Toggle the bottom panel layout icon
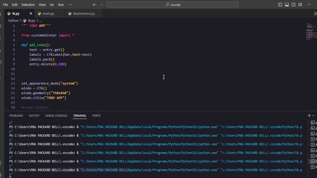 (287, 4)
